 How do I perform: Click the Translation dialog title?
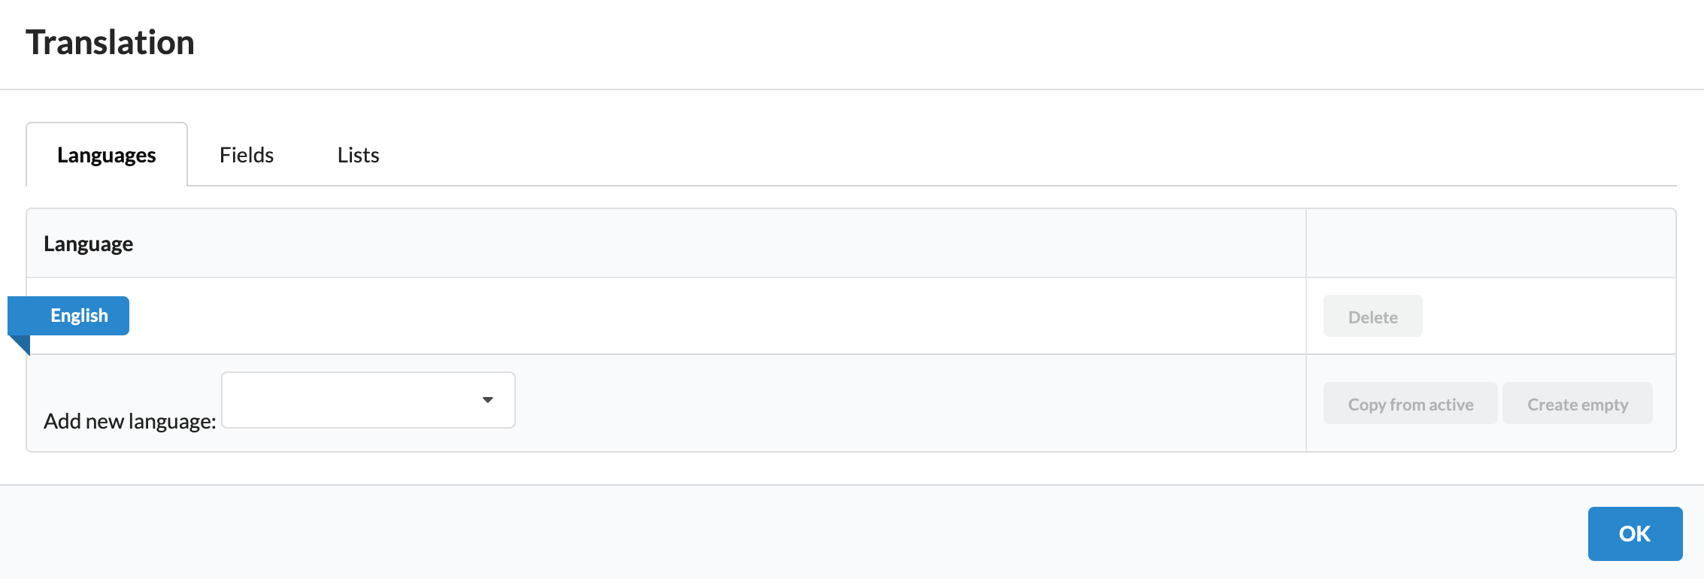[x=110, y=42]
